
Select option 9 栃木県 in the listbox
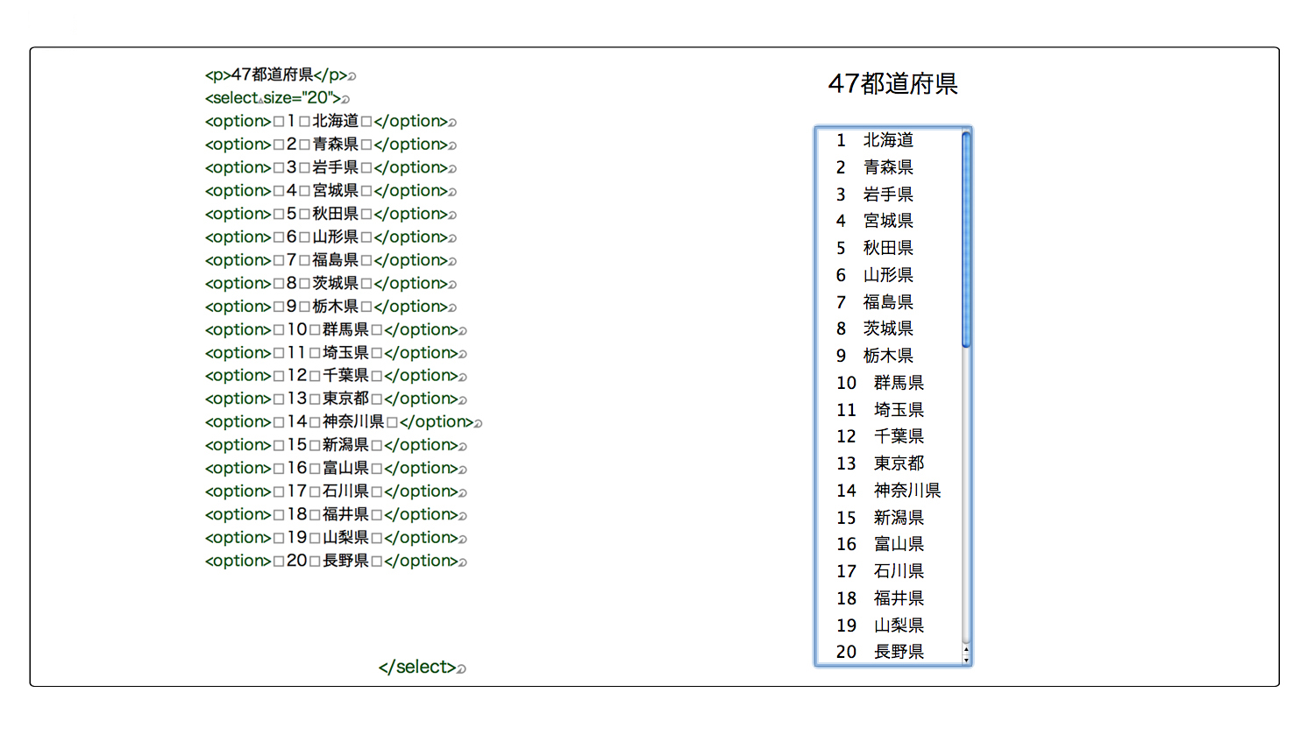pyautogui.click(x=888, y=356)
